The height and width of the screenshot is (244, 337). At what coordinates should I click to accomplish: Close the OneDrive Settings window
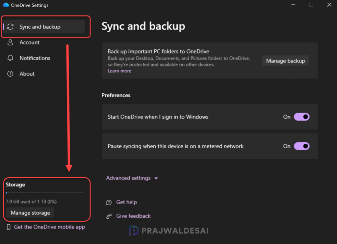pos(329,5)
